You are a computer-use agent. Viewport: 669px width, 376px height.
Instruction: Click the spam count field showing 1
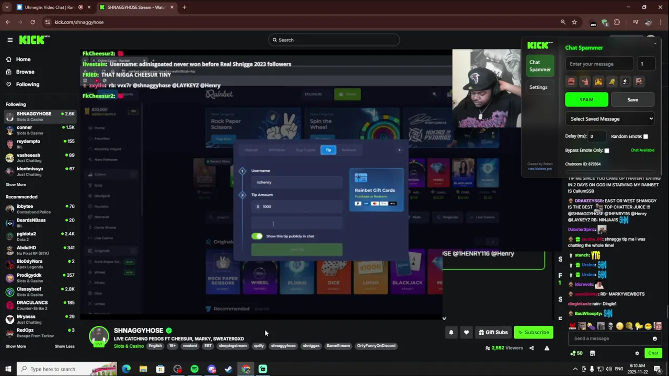[x=646, y=64]
